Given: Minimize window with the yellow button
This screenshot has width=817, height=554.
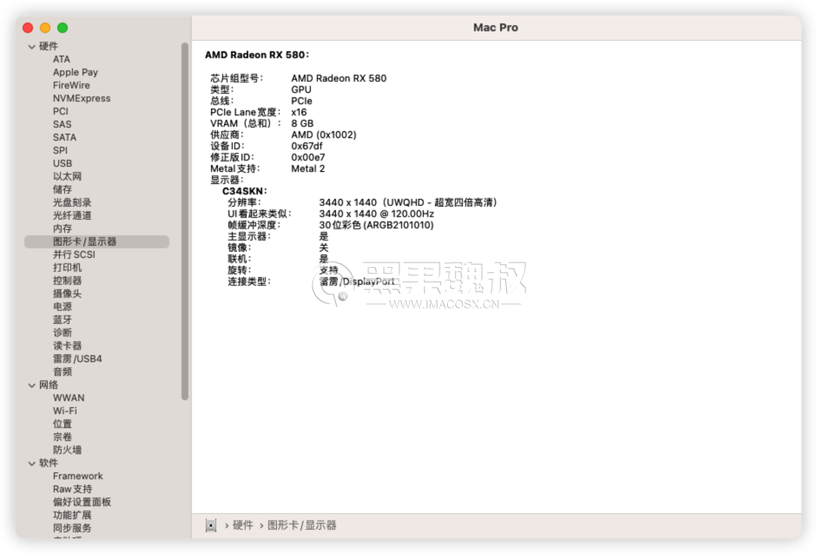Looking at the screenshot, I should click(x=45, y=28).
